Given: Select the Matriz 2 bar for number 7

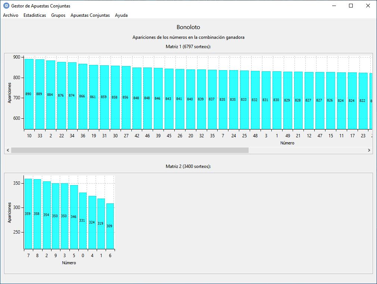Looking at the screenshot, I should coord(28,214).
